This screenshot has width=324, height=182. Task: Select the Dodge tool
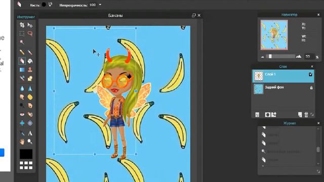[22, 106]
